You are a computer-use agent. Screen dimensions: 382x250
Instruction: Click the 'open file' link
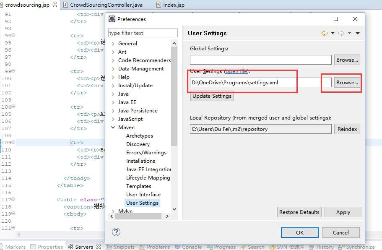[x=237, y=71]
